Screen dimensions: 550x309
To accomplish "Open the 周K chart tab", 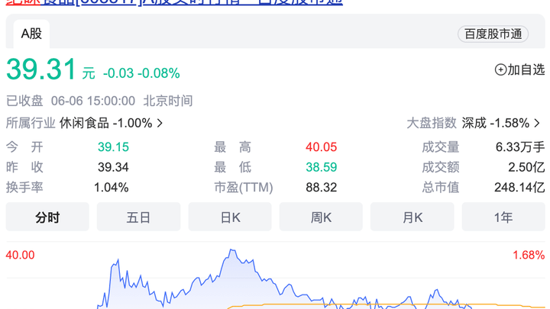I will 321,217.
